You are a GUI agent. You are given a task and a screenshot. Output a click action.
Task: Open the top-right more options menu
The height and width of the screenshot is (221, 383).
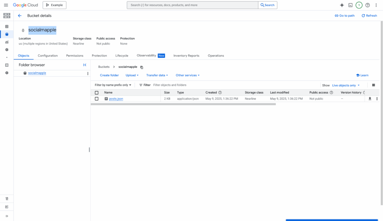376,5
